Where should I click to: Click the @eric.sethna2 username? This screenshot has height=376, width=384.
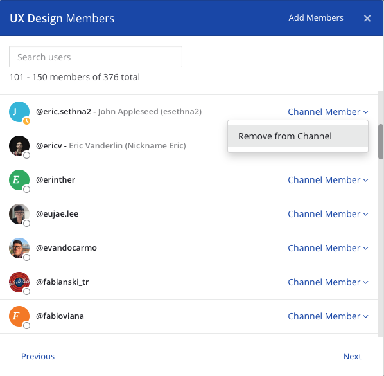(64, 112)
